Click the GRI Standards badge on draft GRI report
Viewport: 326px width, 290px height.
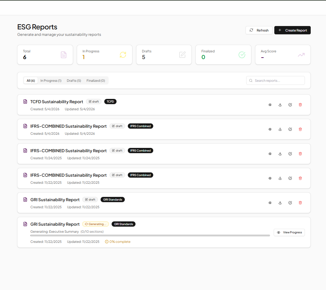point(113,200)
